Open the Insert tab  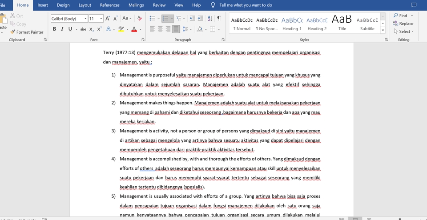(43, 5)
